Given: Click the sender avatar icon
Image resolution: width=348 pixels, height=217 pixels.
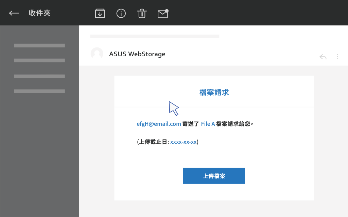Looking at the screenshot, I should pos(97,53).
